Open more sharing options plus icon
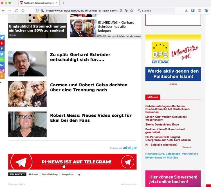This screenshot has height=187, width=211. click(x=2, y=76)
